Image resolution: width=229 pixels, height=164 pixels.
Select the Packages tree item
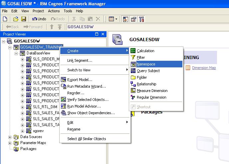pos(28,149)
